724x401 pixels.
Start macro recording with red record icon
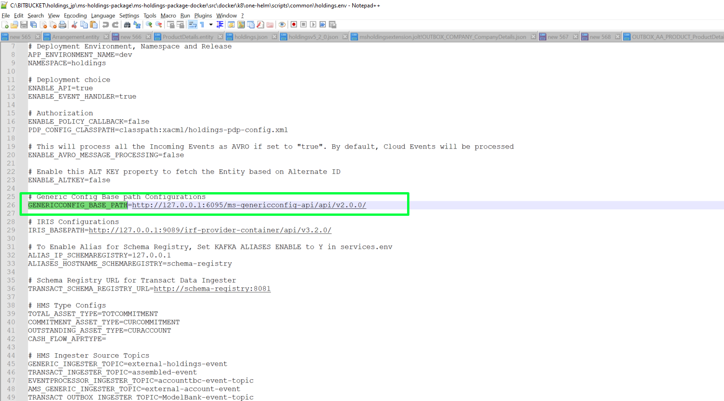294,25
